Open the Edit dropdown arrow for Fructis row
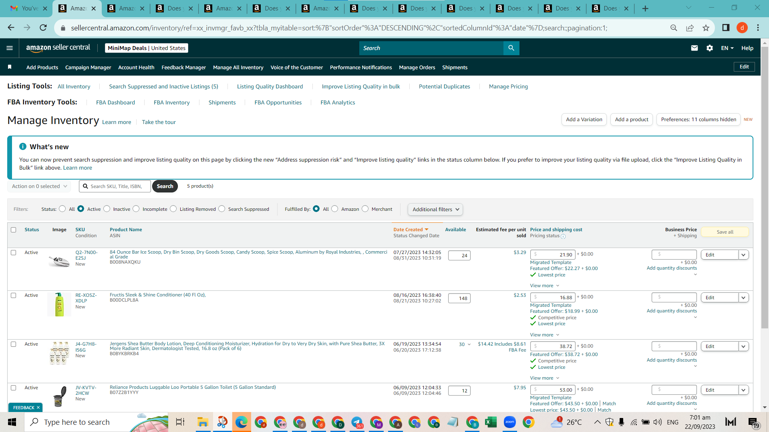This screenshot has width=769, height=432. 744,298
